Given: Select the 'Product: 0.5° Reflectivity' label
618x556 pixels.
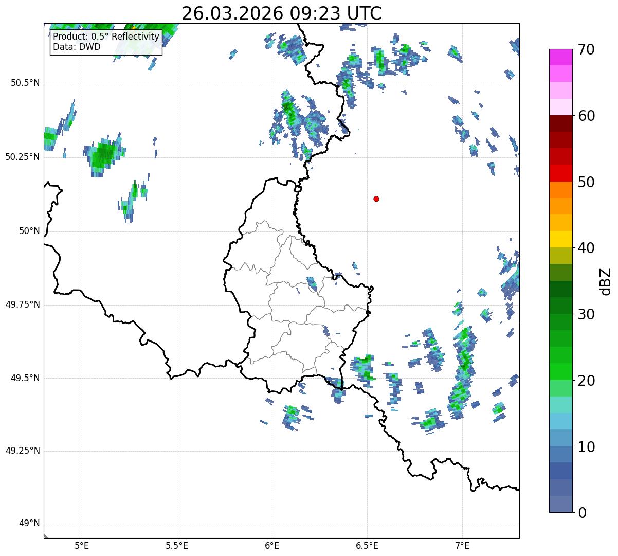Looking at the screenshot, I should tap(106, 37).
